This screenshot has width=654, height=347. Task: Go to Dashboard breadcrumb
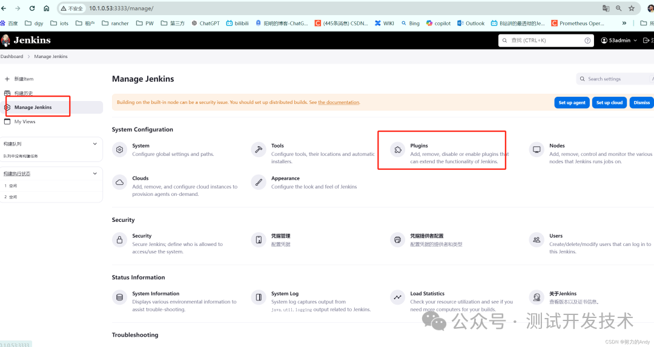coord(12,56)
